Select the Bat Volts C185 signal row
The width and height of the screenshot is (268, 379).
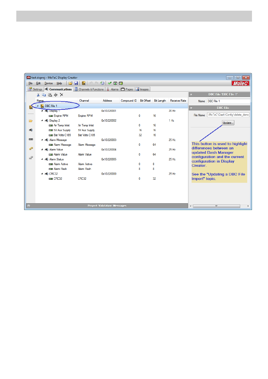coord(112,135)
